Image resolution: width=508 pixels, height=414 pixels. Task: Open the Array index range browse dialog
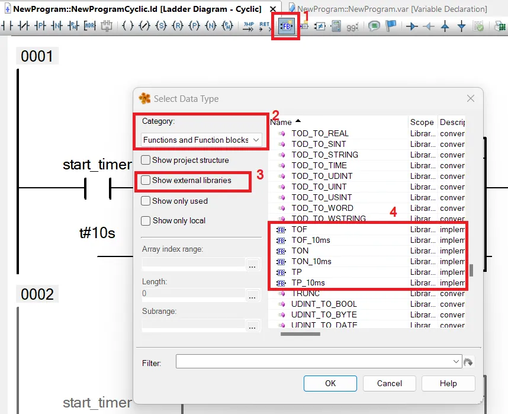pyautogui.click(x=252, y=265)
